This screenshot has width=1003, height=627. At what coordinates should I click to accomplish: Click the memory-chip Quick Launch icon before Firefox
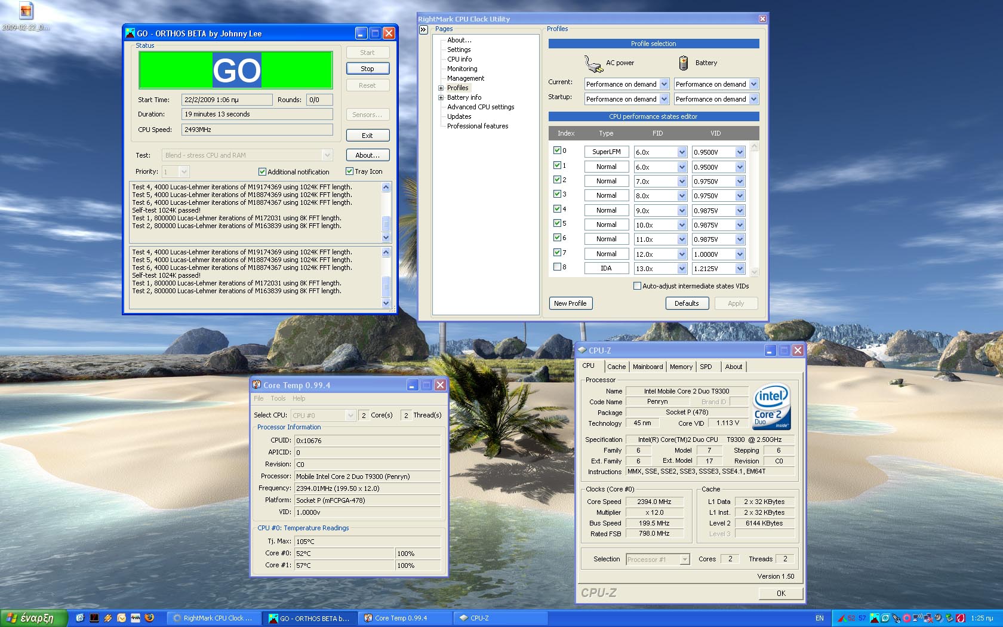(135, 618)
